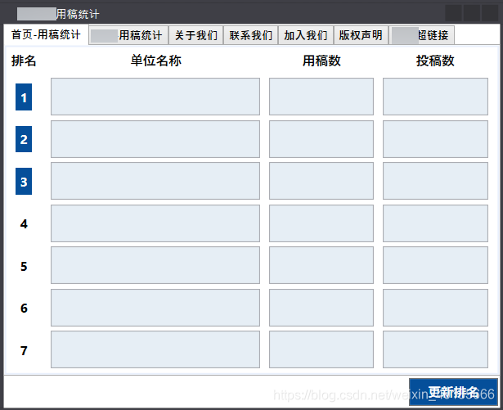Select the 投稿数 field for rank 6

pos(435,308)
